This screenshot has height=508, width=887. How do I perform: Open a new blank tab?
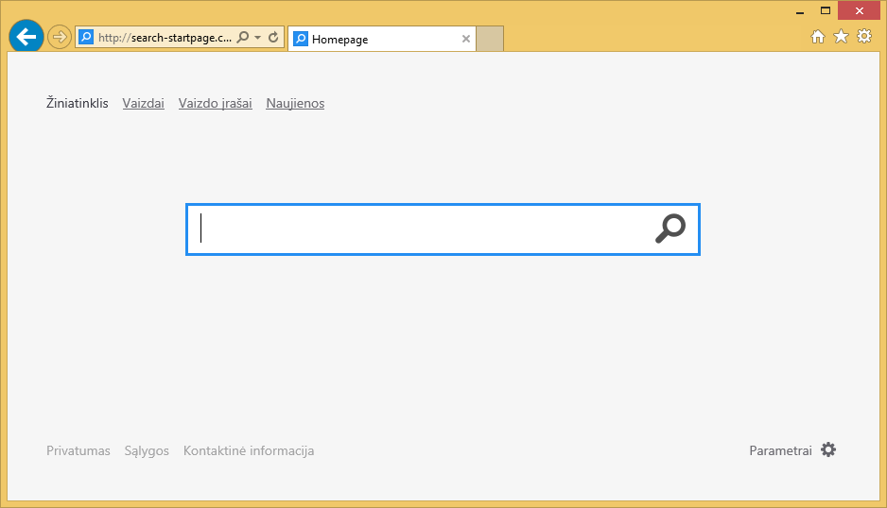coord(490,40)
